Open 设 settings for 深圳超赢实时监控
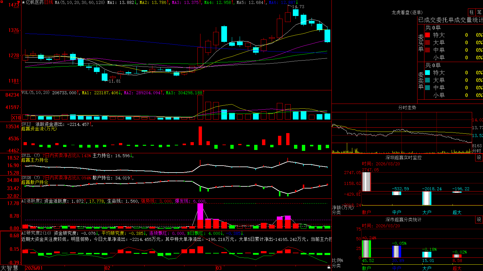Viewport: 483px width, 271px height. click(479, 157)
